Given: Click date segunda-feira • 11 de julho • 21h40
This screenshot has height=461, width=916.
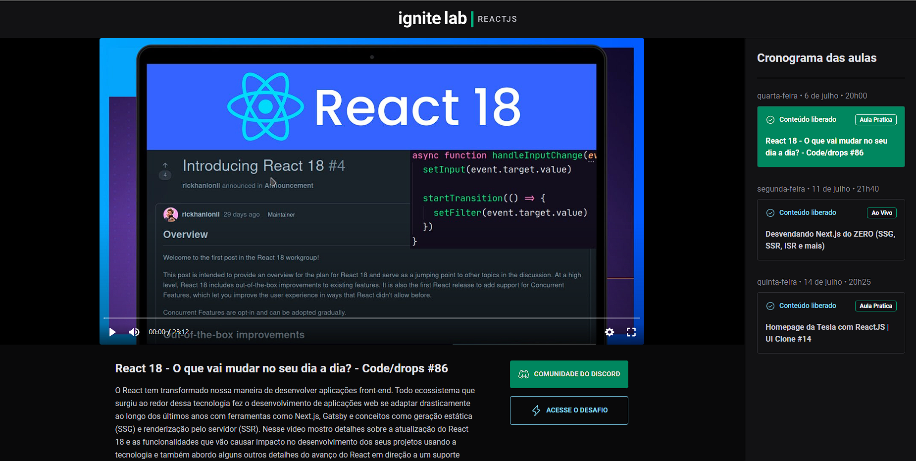Looking at the screenshot, I should click(x=818, y=189).
